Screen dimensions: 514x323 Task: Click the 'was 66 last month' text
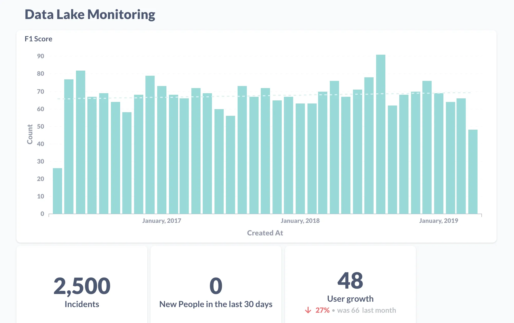367,310
